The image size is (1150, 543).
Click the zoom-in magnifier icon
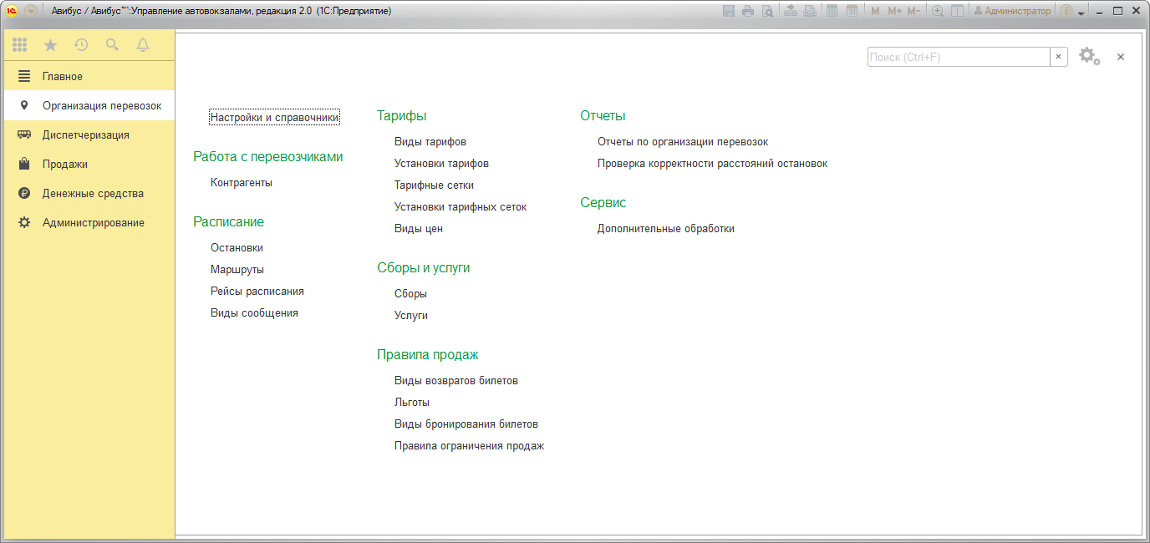[x=938, y=11]
